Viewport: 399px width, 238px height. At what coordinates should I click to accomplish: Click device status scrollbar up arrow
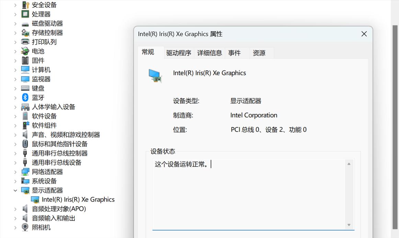click(x=349, y=164)
